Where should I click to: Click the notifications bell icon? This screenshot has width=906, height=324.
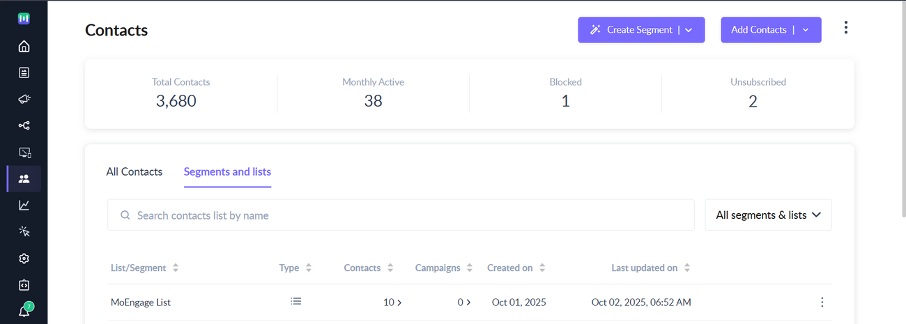pyautogui.click(x=24, y=311)
